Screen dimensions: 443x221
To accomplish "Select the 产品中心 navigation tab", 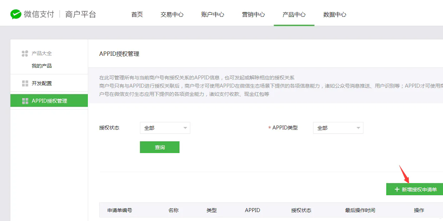I will point(294,15).
